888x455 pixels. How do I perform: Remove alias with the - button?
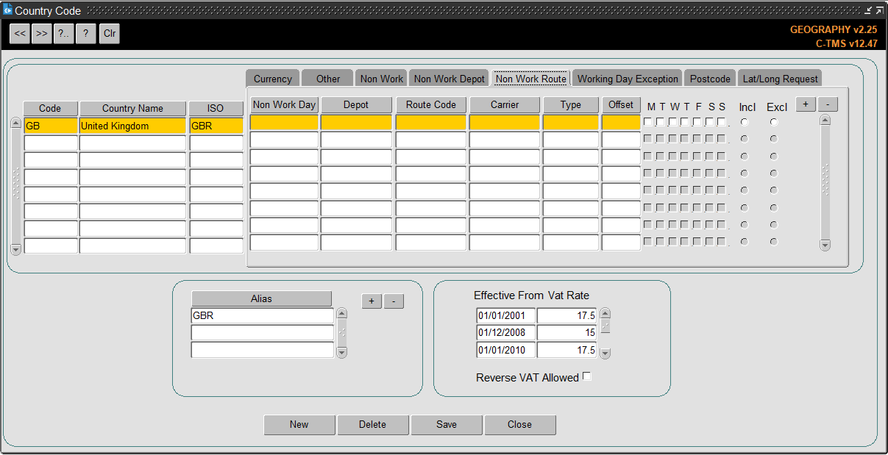tap(394, 301)
